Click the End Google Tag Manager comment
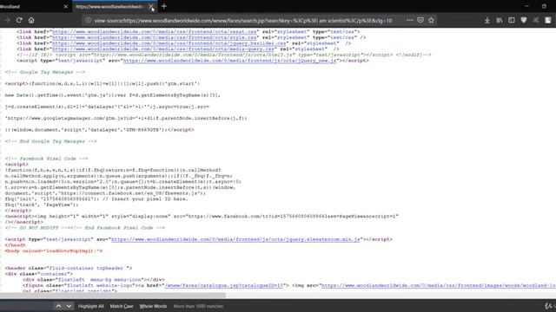556x312 pixels. point(50,141)
